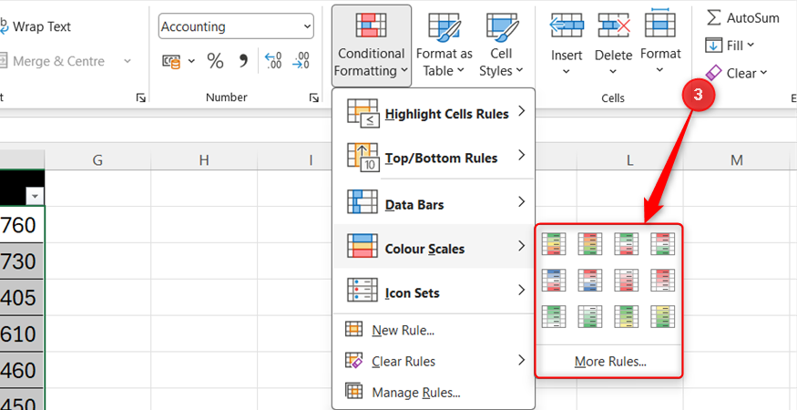Select Colour Scales menu item

(x=434, y=247)
